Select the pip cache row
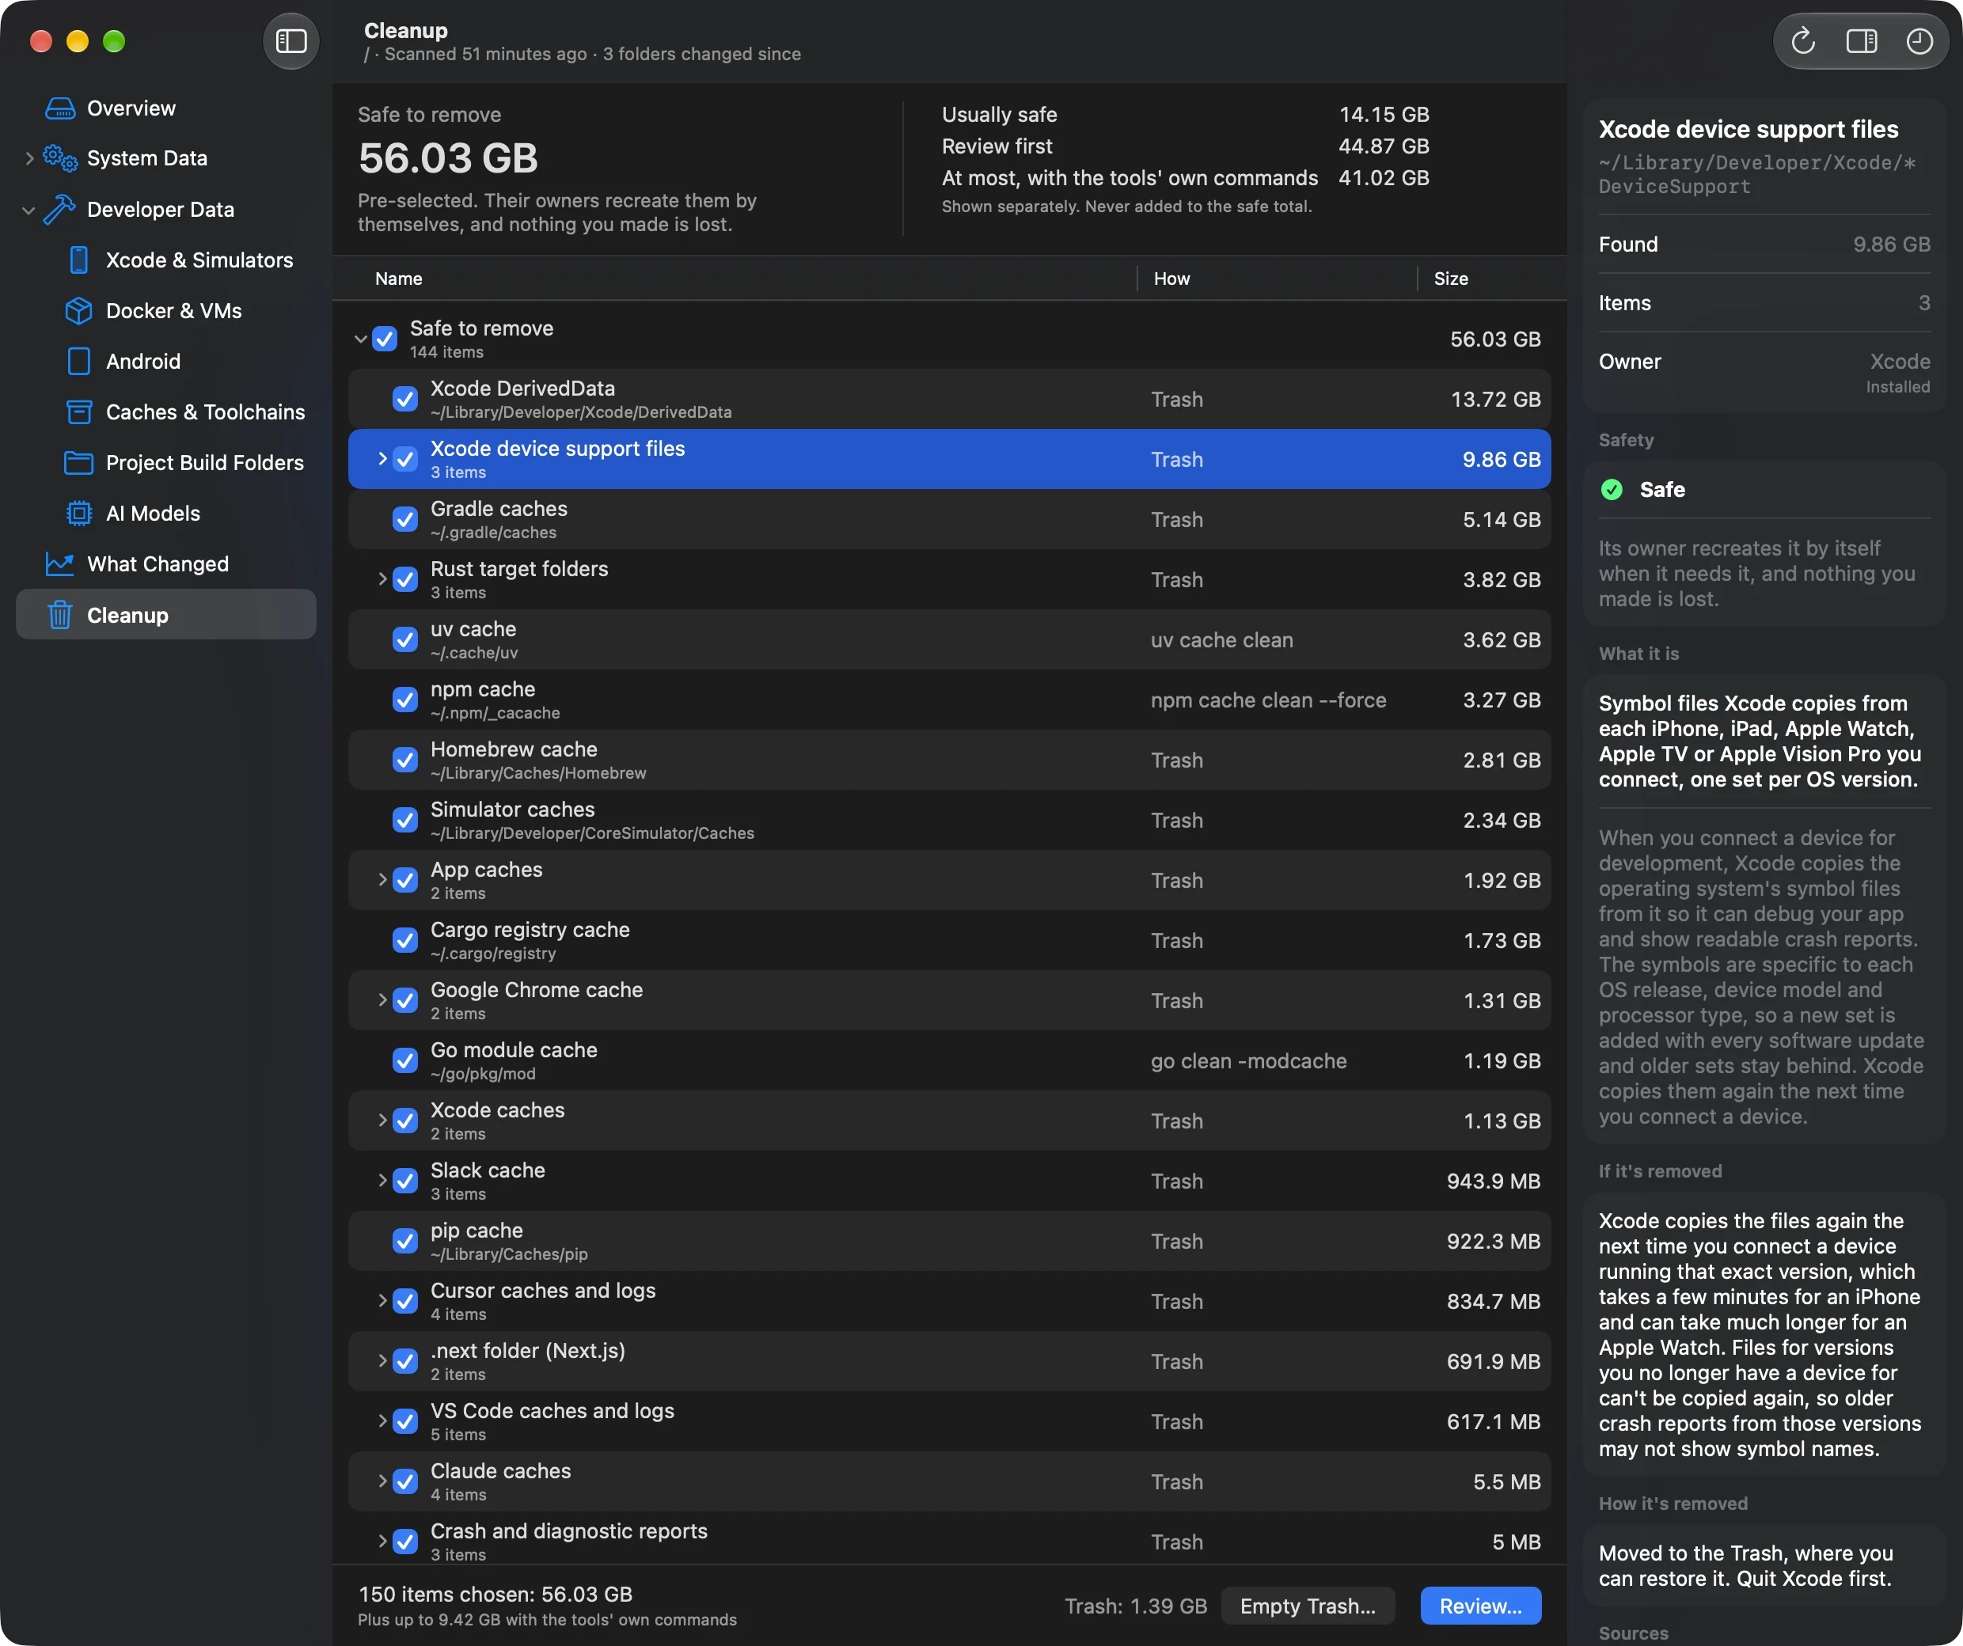This screenshot has width=1963, height=1646. [x=949, y=1242]
